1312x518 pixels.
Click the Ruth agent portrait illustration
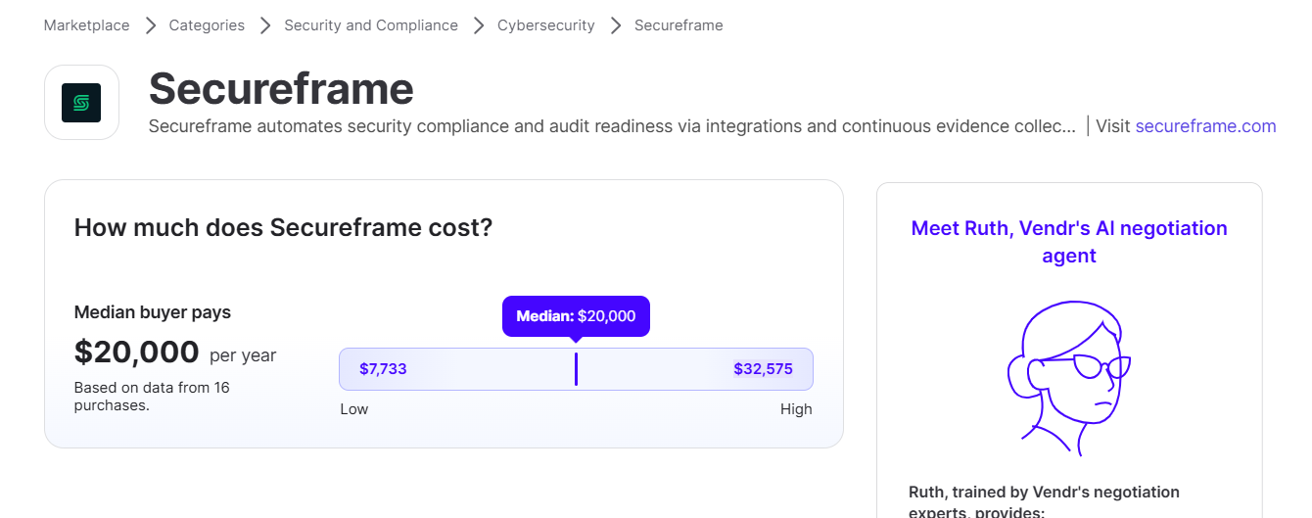point(1069,377)
